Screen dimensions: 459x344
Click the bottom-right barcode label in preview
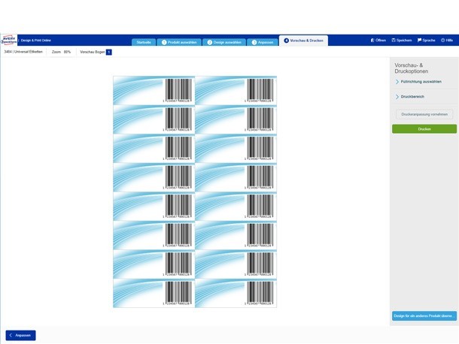tap(236, 294)
